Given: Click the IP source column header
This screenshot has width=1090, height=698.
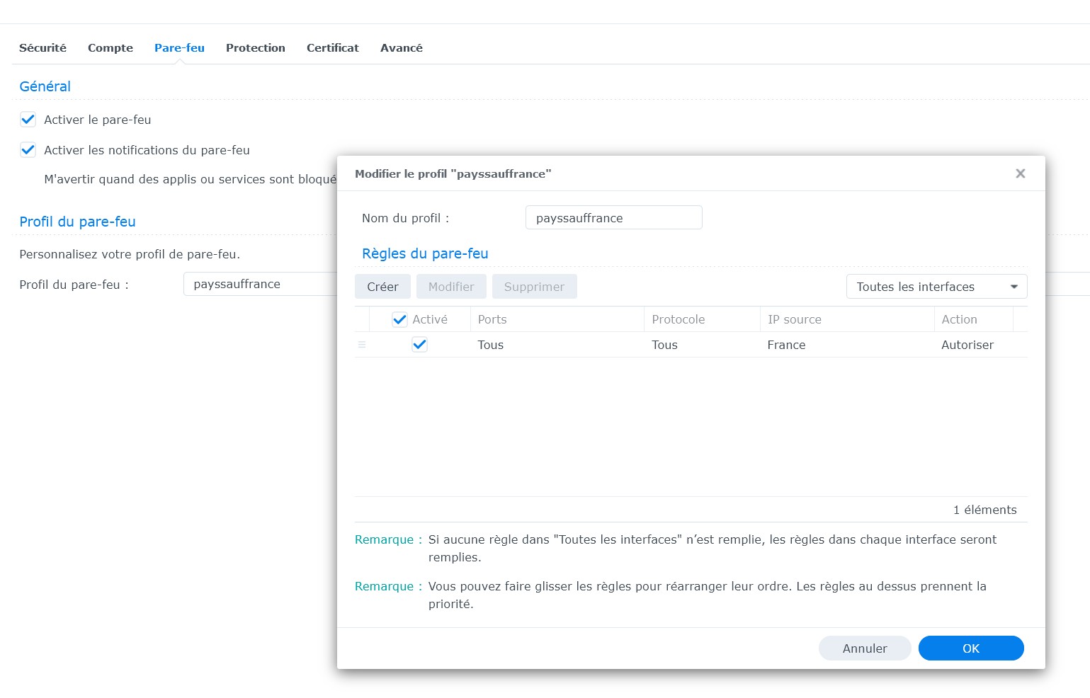Looking at the screenshot, I should click(846, 319).
